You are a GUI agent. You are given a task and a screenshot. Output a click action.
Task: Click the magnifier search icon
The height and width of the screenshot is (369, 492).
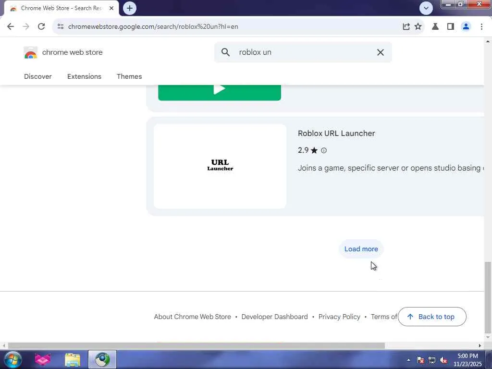(x=225, y=52)
